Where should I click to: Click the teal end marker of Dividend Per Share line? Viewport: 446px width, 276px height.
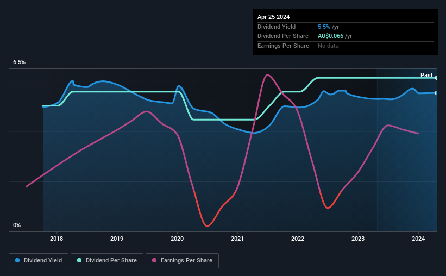(x=437, y=78)
